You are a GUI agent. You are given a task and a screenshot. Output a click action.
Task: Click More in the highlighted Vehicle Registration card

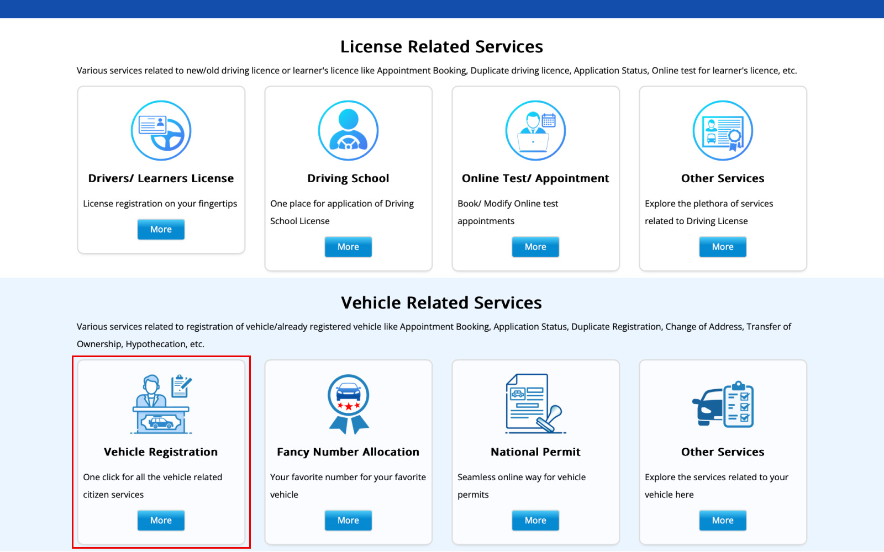pos(161,520)
